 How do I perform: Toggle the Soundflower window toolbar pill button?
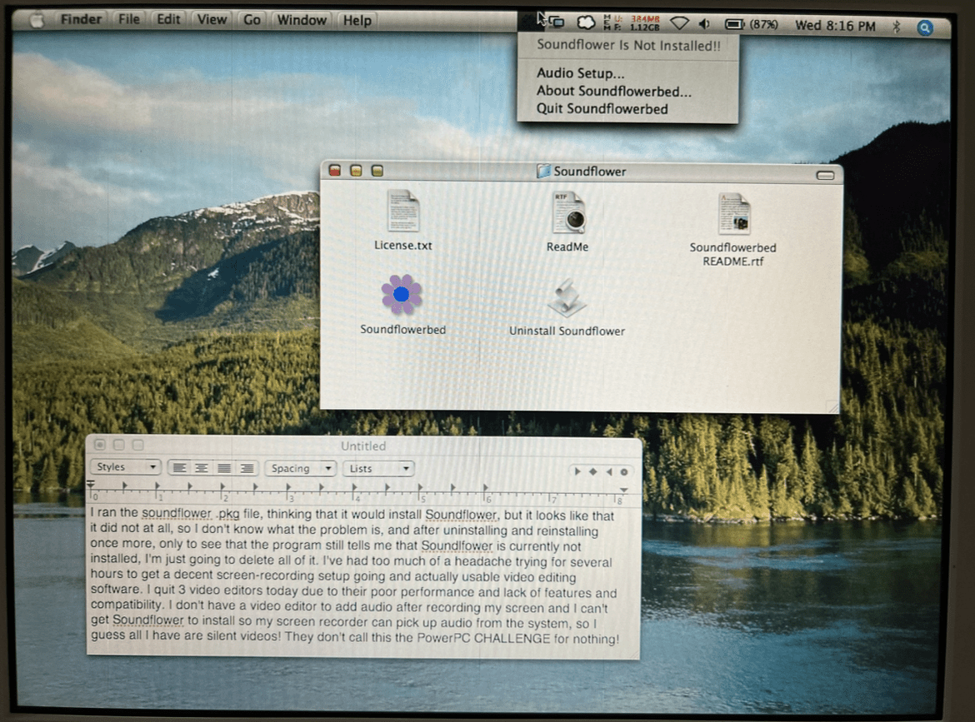click(825, 175)
